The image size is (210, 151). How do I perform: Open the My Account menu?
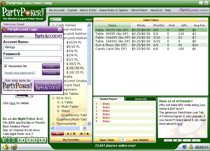point(57,10)
